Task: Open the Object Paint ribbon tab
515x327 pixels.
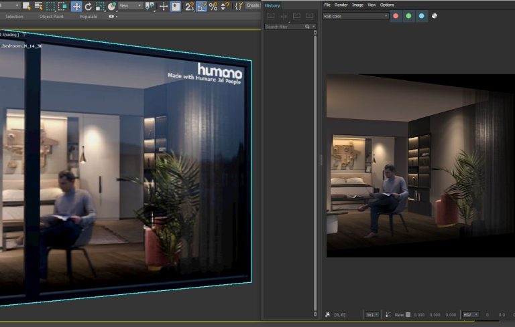Action: [51, 17]
